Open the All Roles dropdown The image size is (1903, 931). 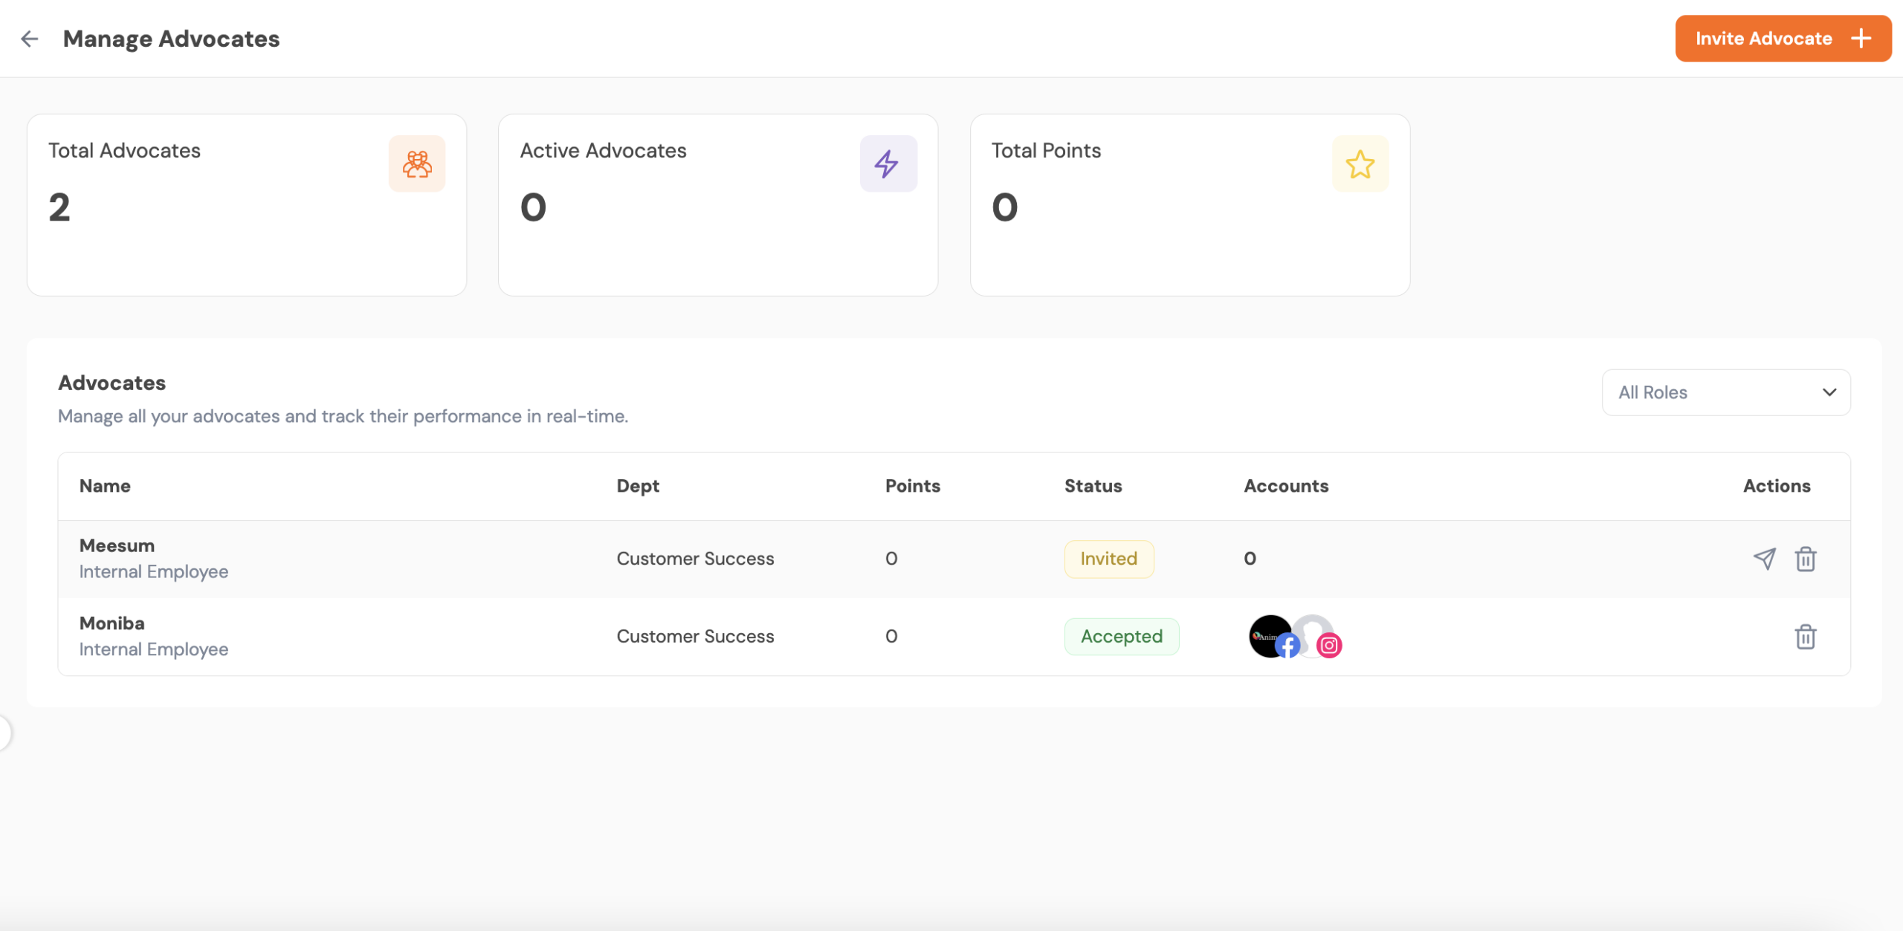[1725, 392]
